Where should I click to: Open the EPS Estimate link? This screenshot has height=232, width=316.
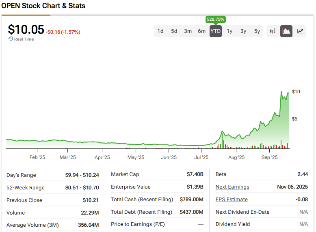pos(232,200)
